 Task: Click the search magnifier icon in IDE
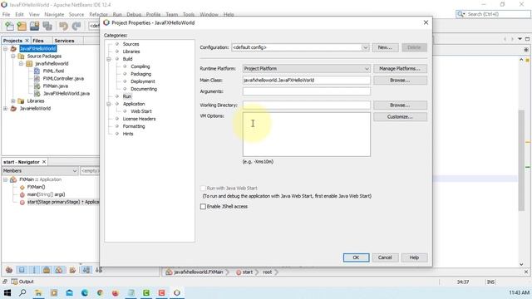click(461, 14)
